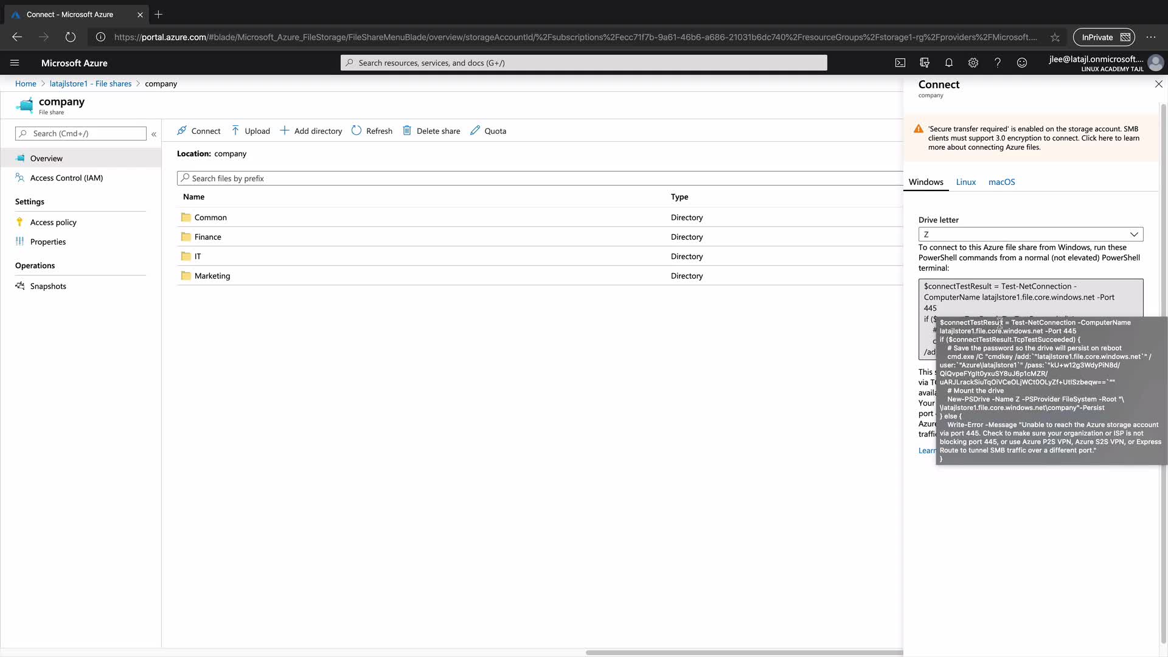Click Upload in the file share toolbar
1168x657 pixels.
[251, 131]
